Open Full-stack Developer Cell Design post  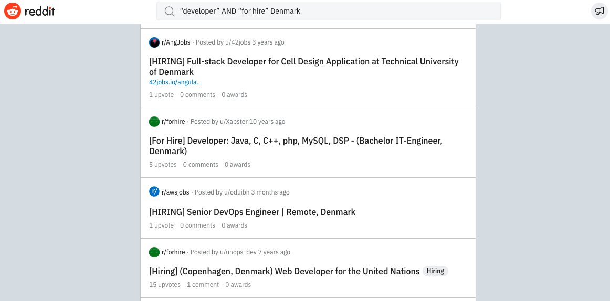(304, 67)
